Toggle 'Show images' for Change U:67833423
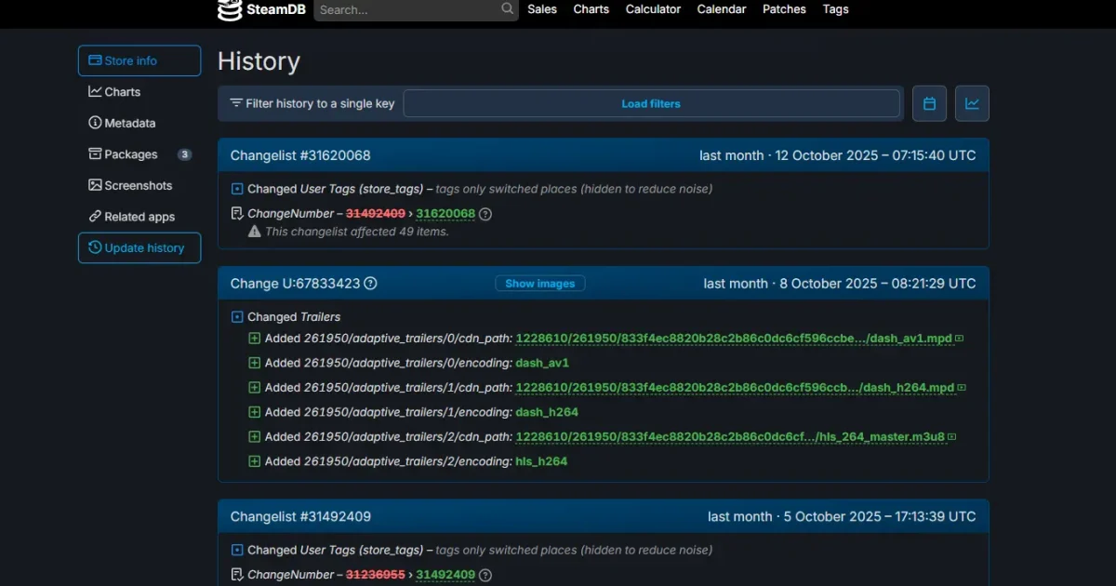This screenshot has width=1116, height=586. 539,283
